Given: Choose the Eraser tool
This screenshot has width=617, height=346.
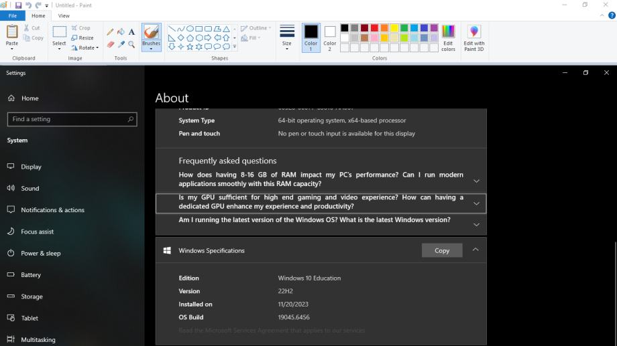Looking at the screenshot, I should tap(110, 44).
